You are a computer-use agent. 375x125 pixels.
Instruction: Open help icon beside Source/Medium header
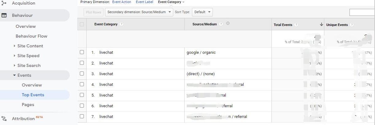221,24
